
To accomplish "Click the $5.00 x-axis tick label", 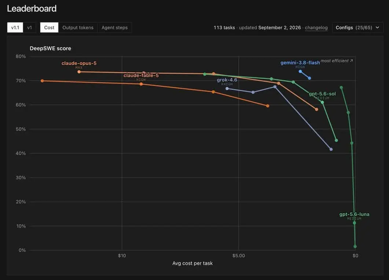I will coord(239,256).
